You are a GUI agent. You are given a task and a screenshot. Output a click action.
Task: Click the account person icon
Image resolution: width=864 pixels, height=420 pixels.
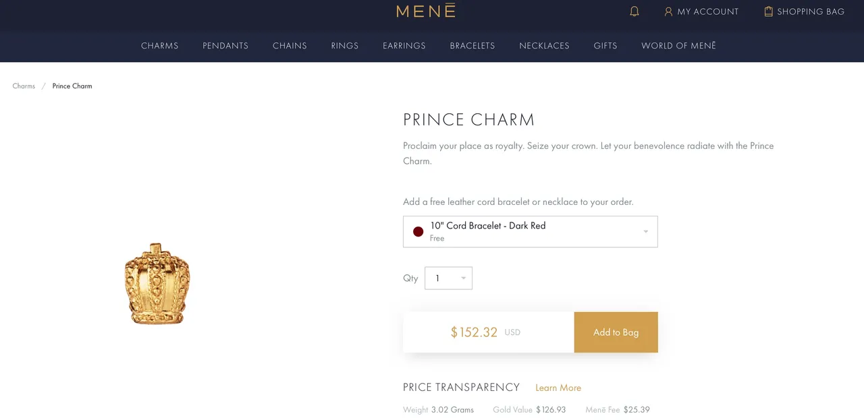tap(668, 11)
